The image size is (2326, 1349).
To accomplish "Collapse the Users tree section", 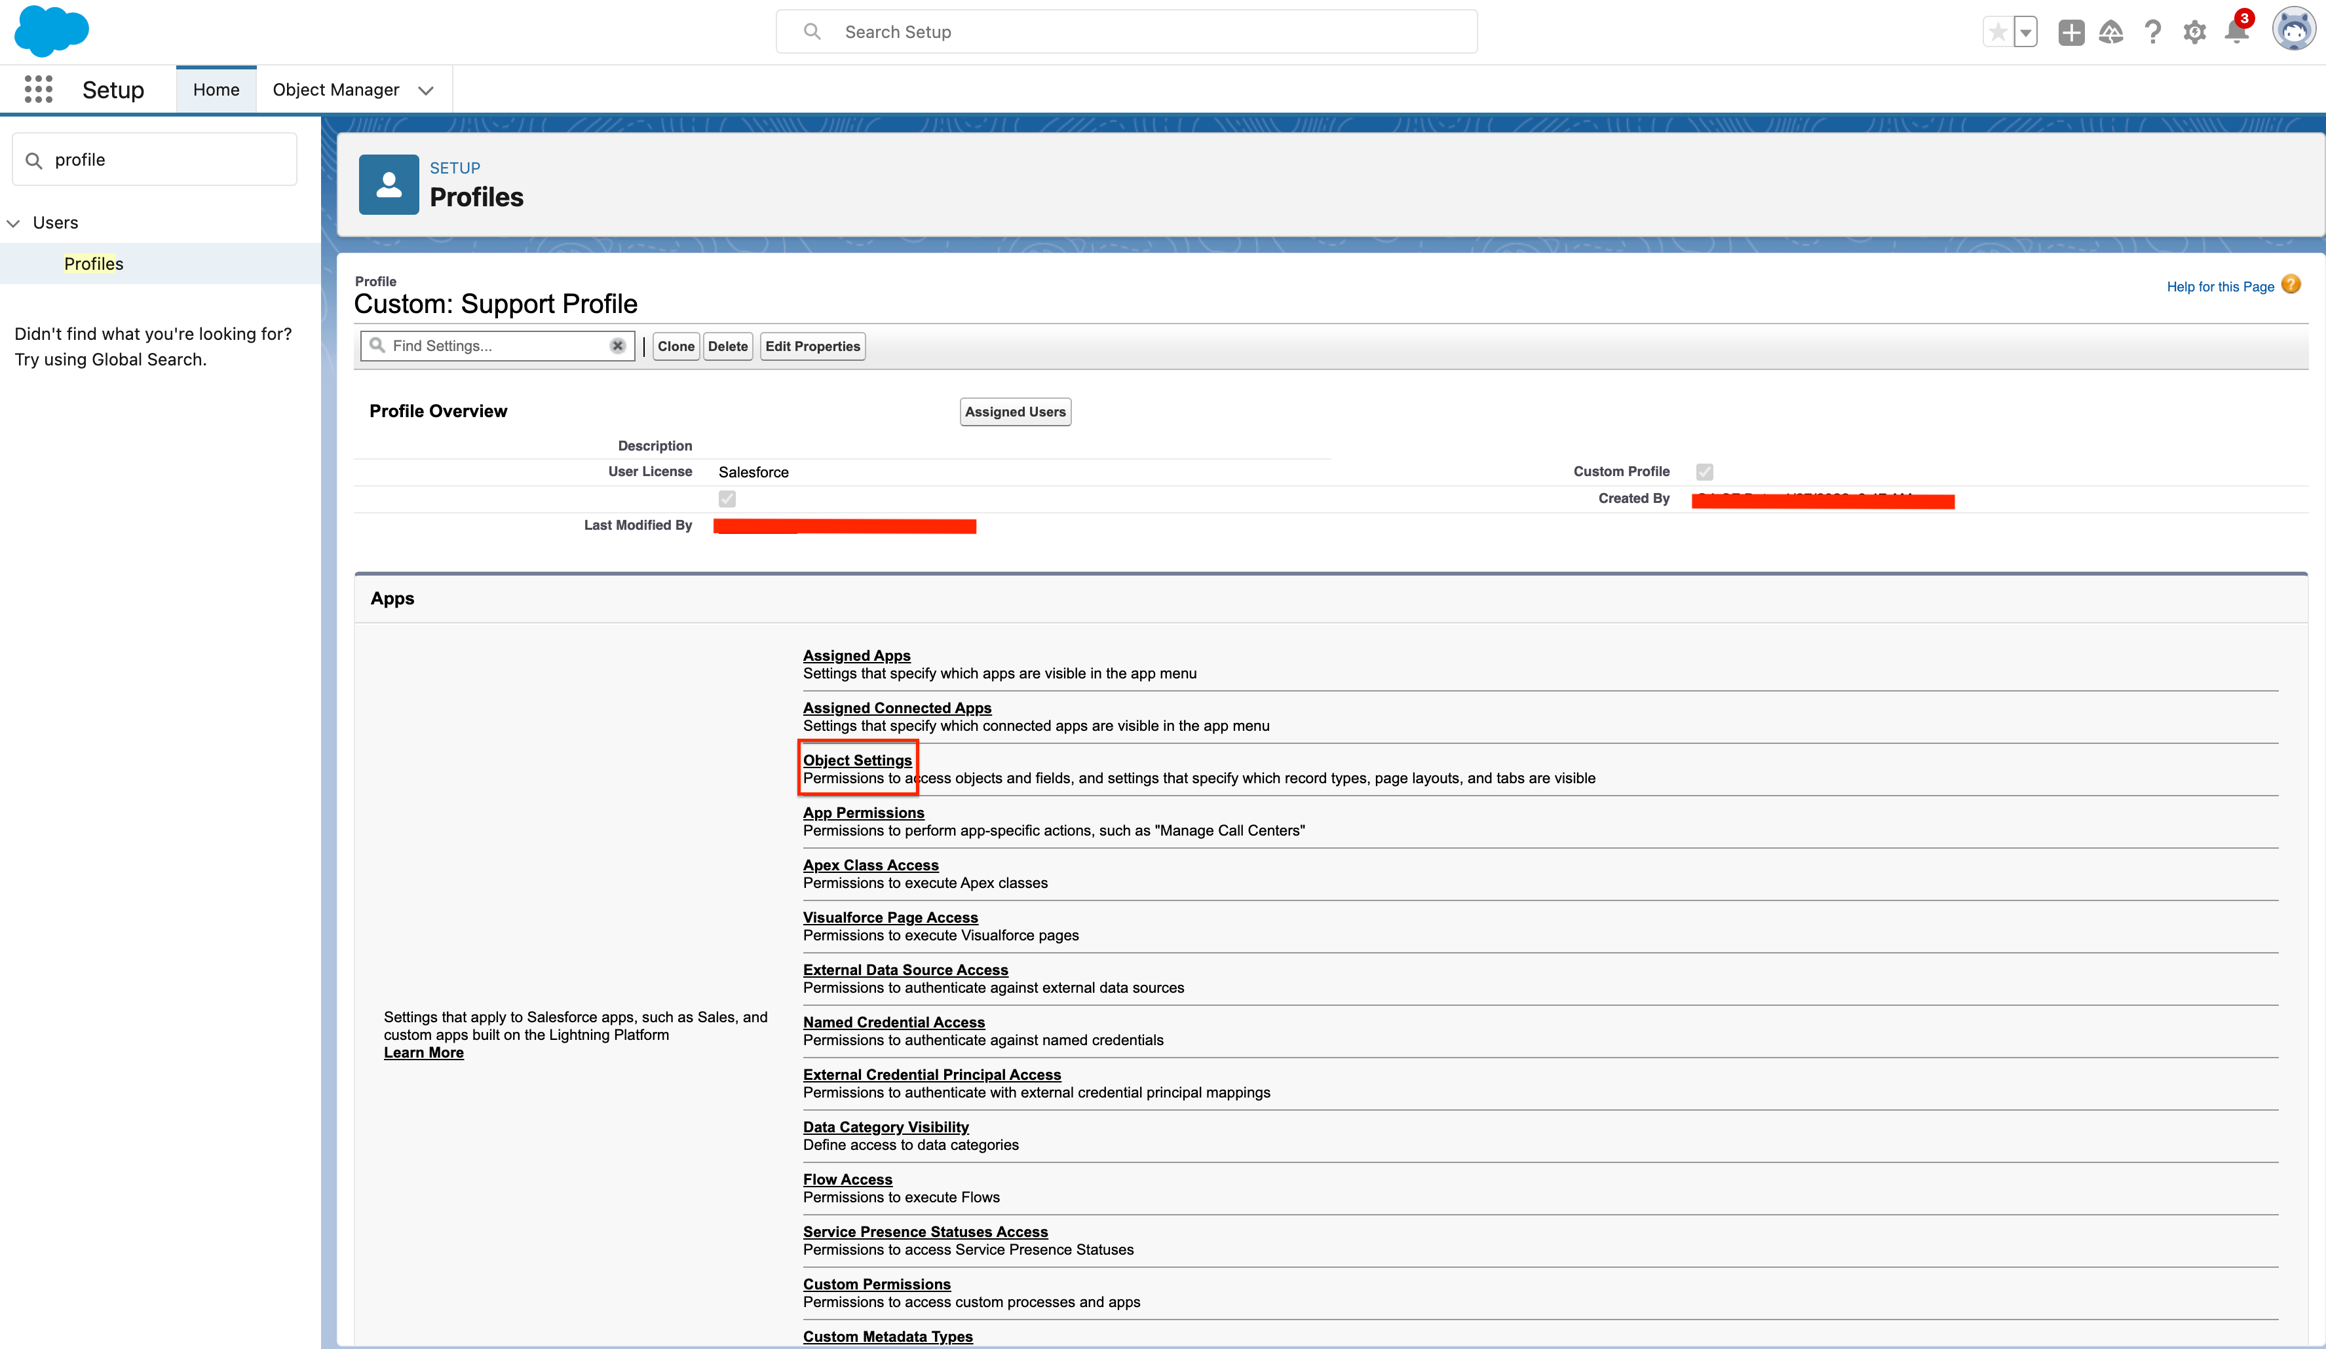I will point(13,223).
